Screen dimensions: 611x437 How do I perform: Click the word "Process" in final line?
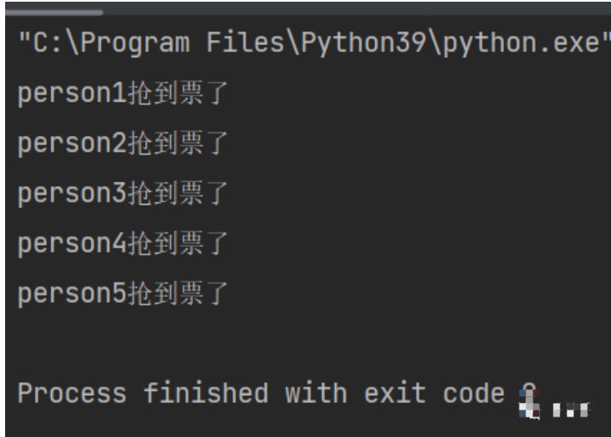coord(72,393)
